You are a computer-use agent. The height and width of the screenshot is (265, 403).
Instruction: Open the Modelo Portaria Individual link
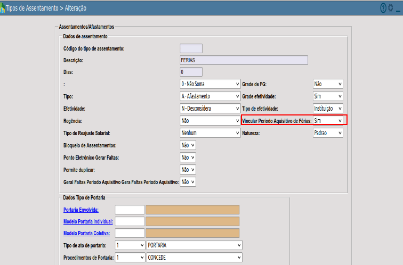pyautogui.click(x=88, y=221)
